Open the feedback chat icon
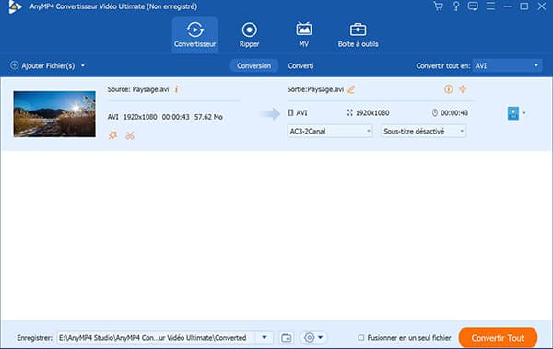Screen dimensions: 553x349 pyautogui.click(x=473, y=6)
